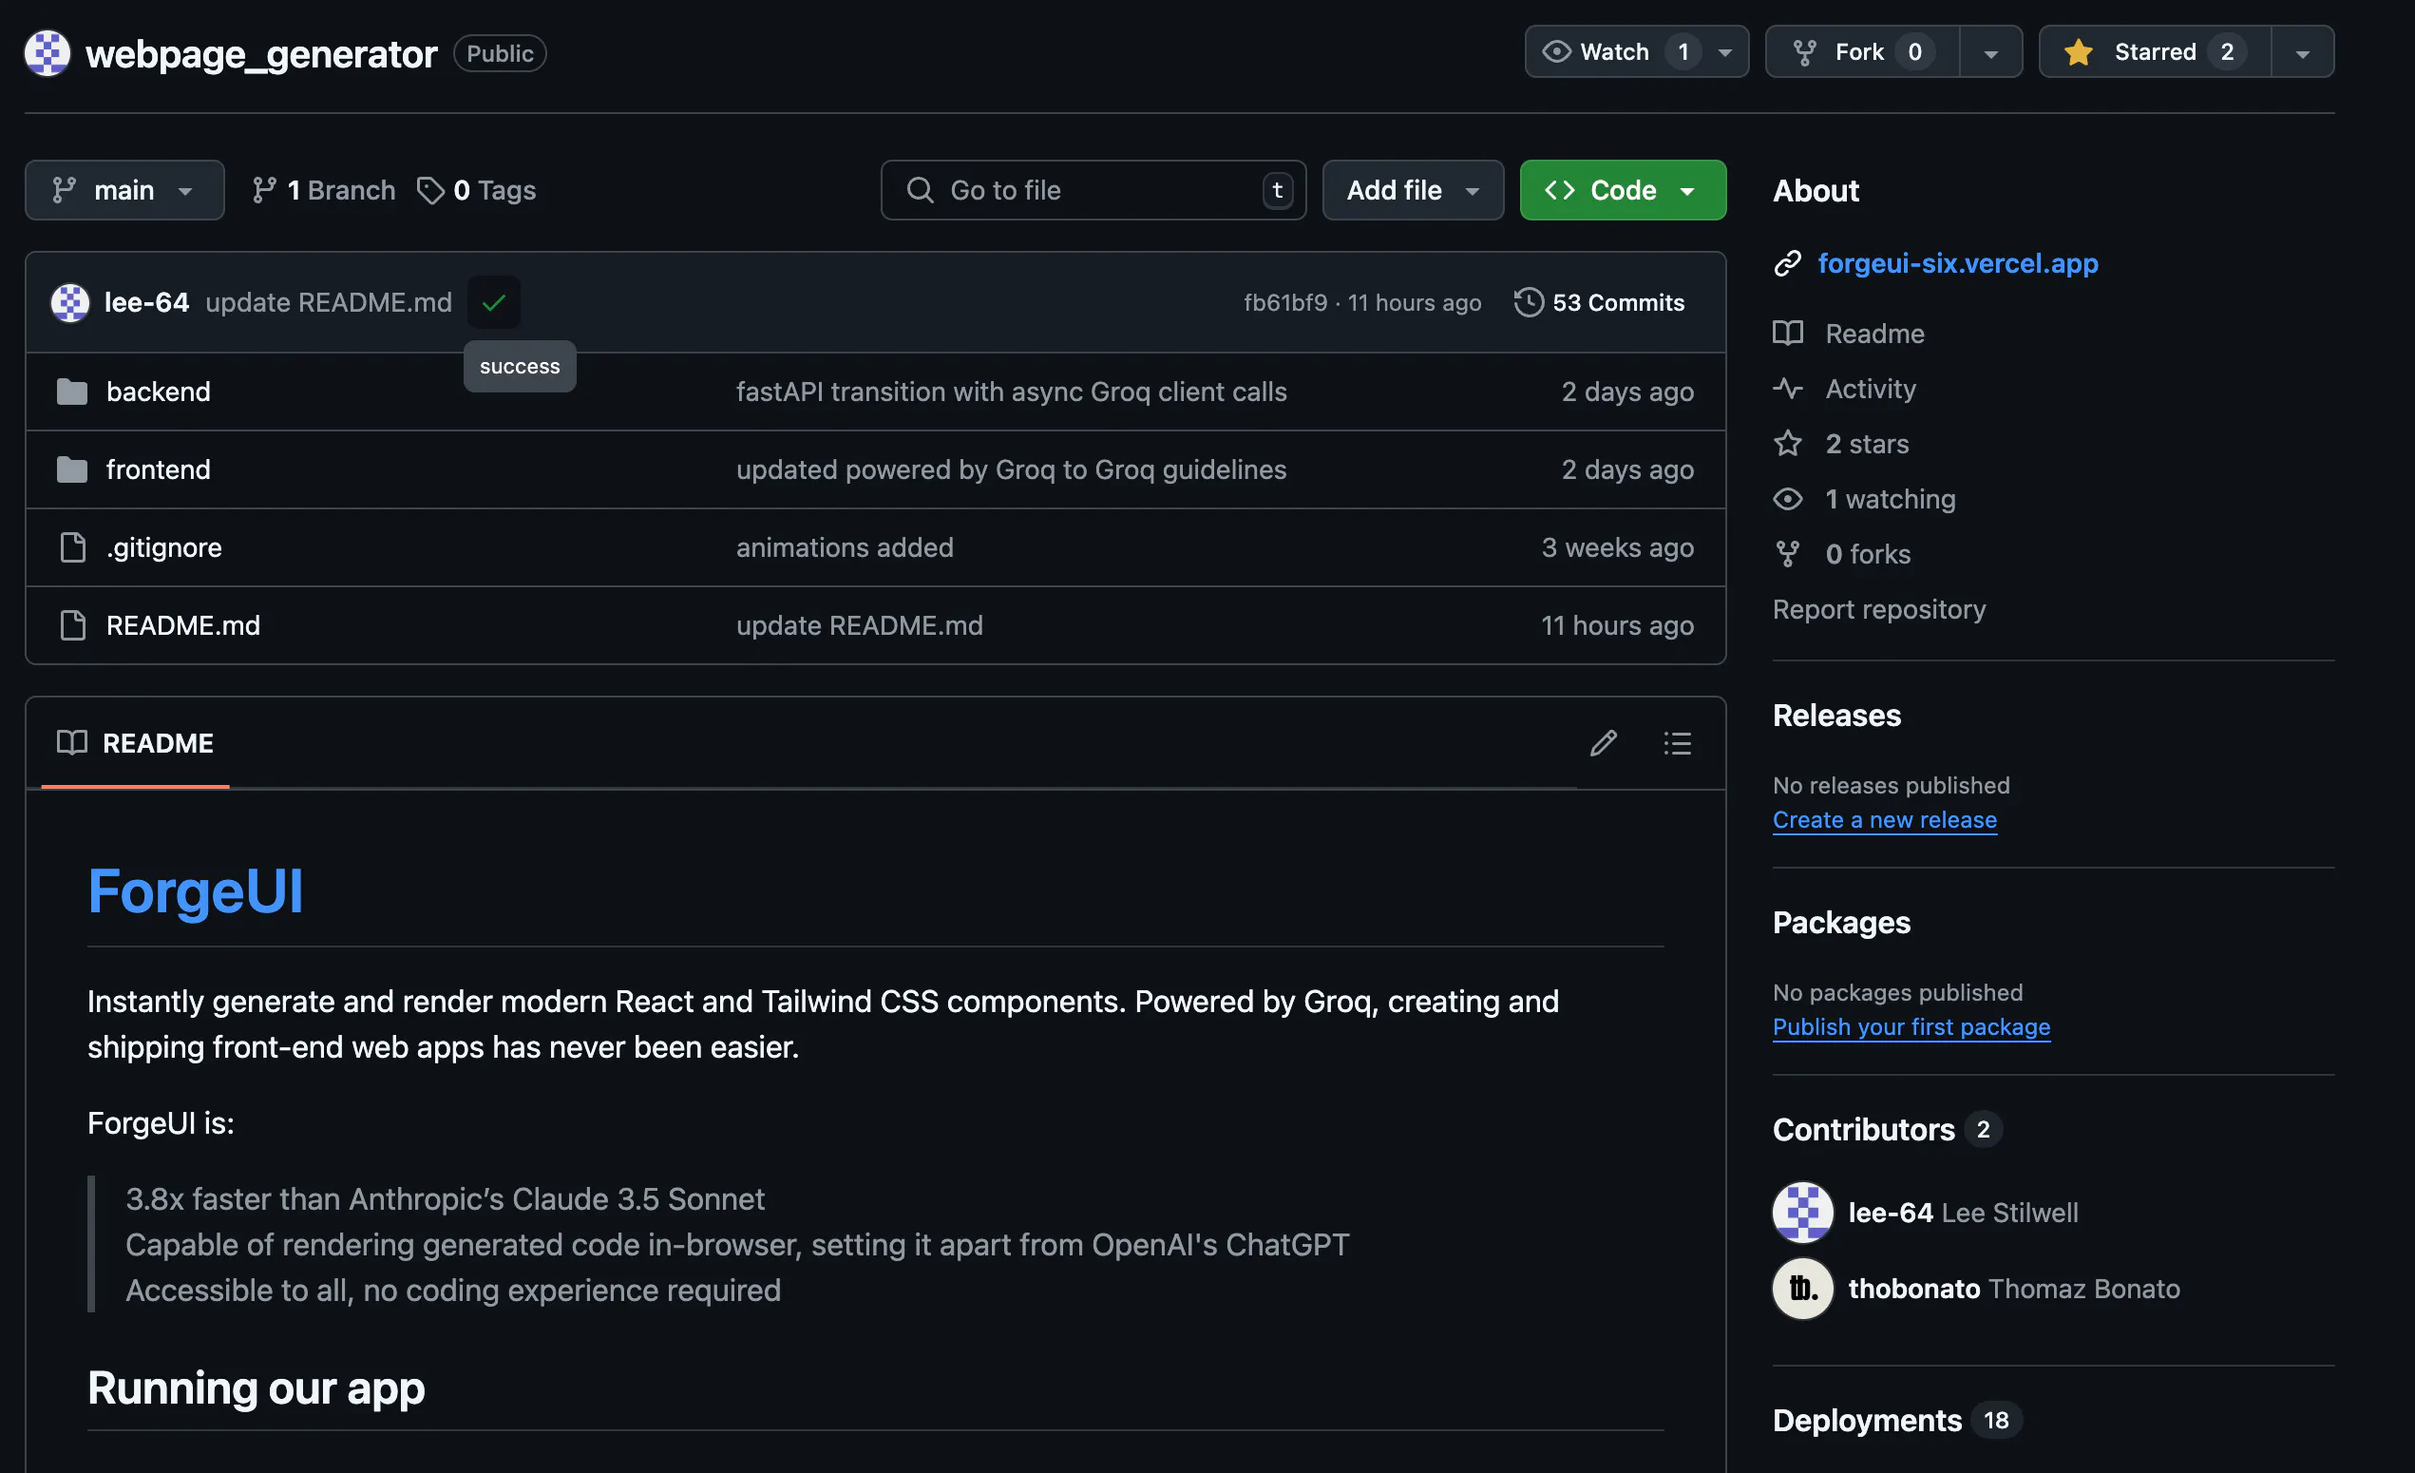Open the ForgeUI heading link
Viewport: 2415px width, 1473px height.
click(195, 890)
